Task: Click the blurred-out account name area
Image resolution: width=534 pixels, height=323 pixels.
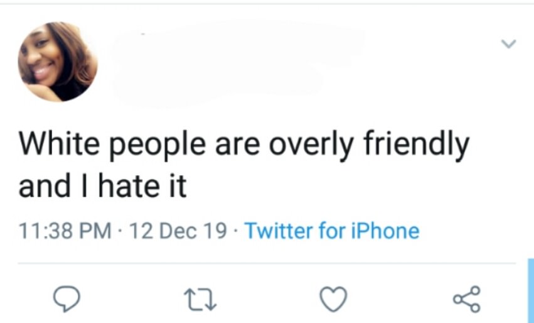Action: coord(235,63)
